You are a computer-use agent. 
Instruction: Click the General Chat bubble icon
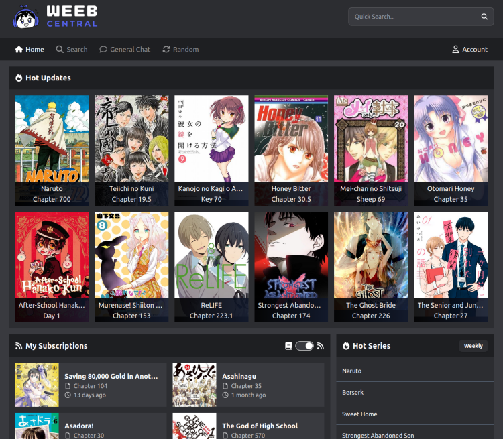[x=103, y=50]
